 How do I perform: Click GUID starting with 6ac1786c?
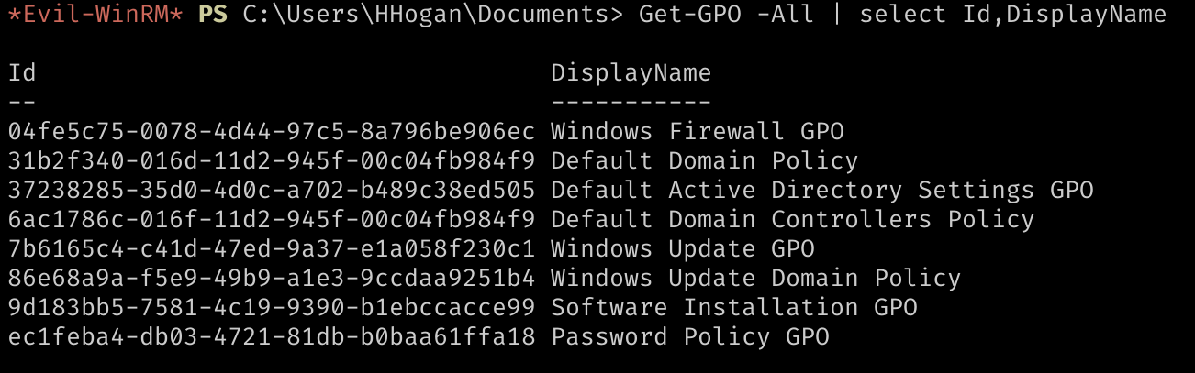click(x=272, y=219)
